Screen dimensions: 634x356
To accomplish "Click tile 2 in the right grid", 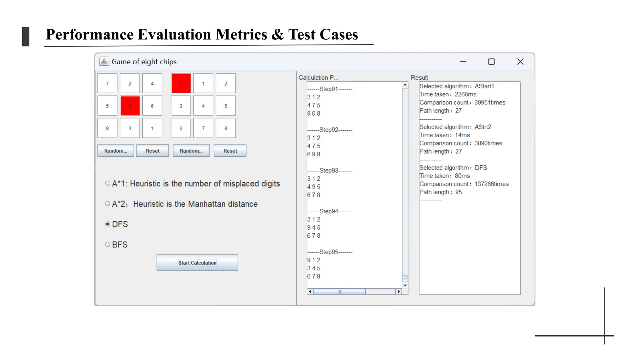I will [x=226, y=83].
